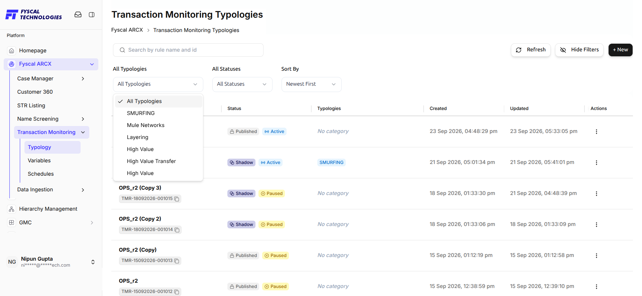This screenshot has height=296, width=642.
Task: Select SMURFING typology option
Action: click(158, 113)
